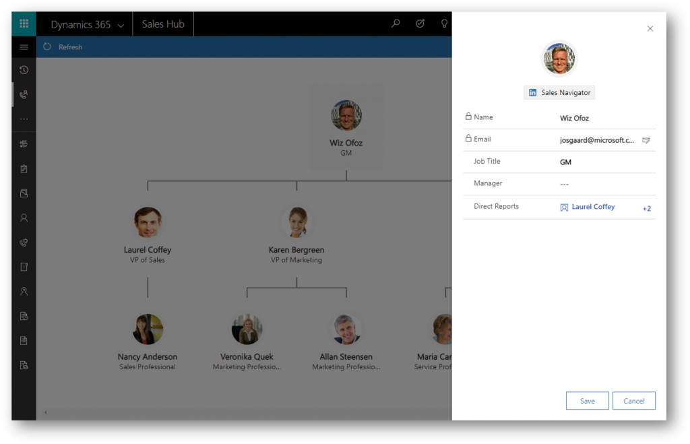This screenshot has height=444, width=690.
Task: Open the Contacts person icon in sidebar
Action: (24, 218)
